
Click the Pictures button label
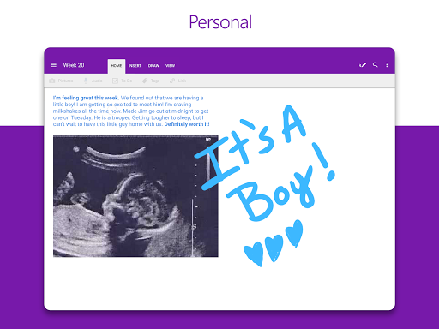[x=65, y=81]
